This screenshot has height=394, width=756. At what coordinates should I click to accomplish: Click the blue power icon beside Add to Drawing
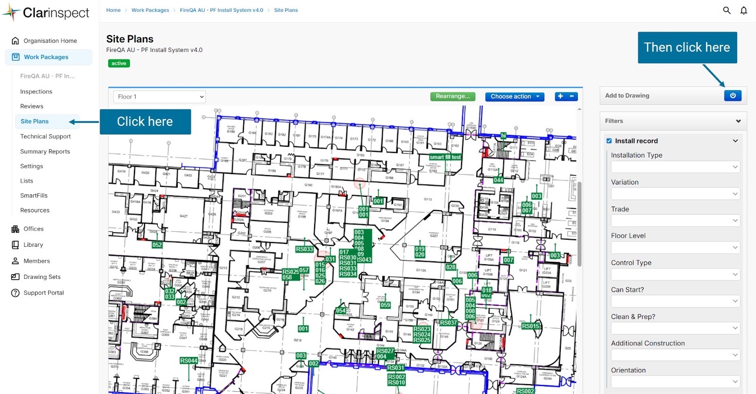pos(732,95)
